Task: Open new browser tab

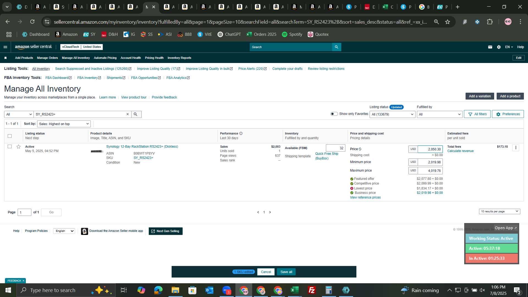Action: pos(458,7)
